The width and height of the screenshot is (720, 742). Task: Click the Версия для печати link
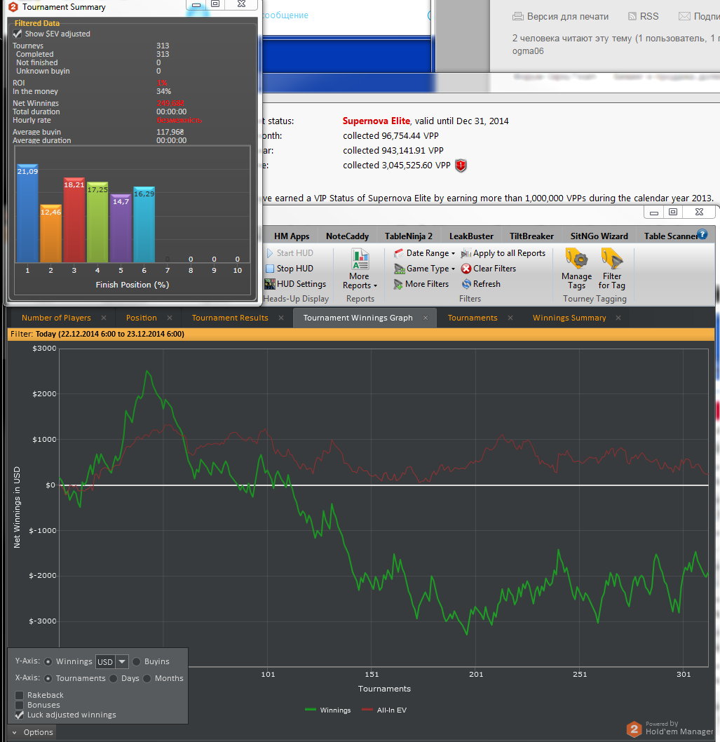click(568, 17)
